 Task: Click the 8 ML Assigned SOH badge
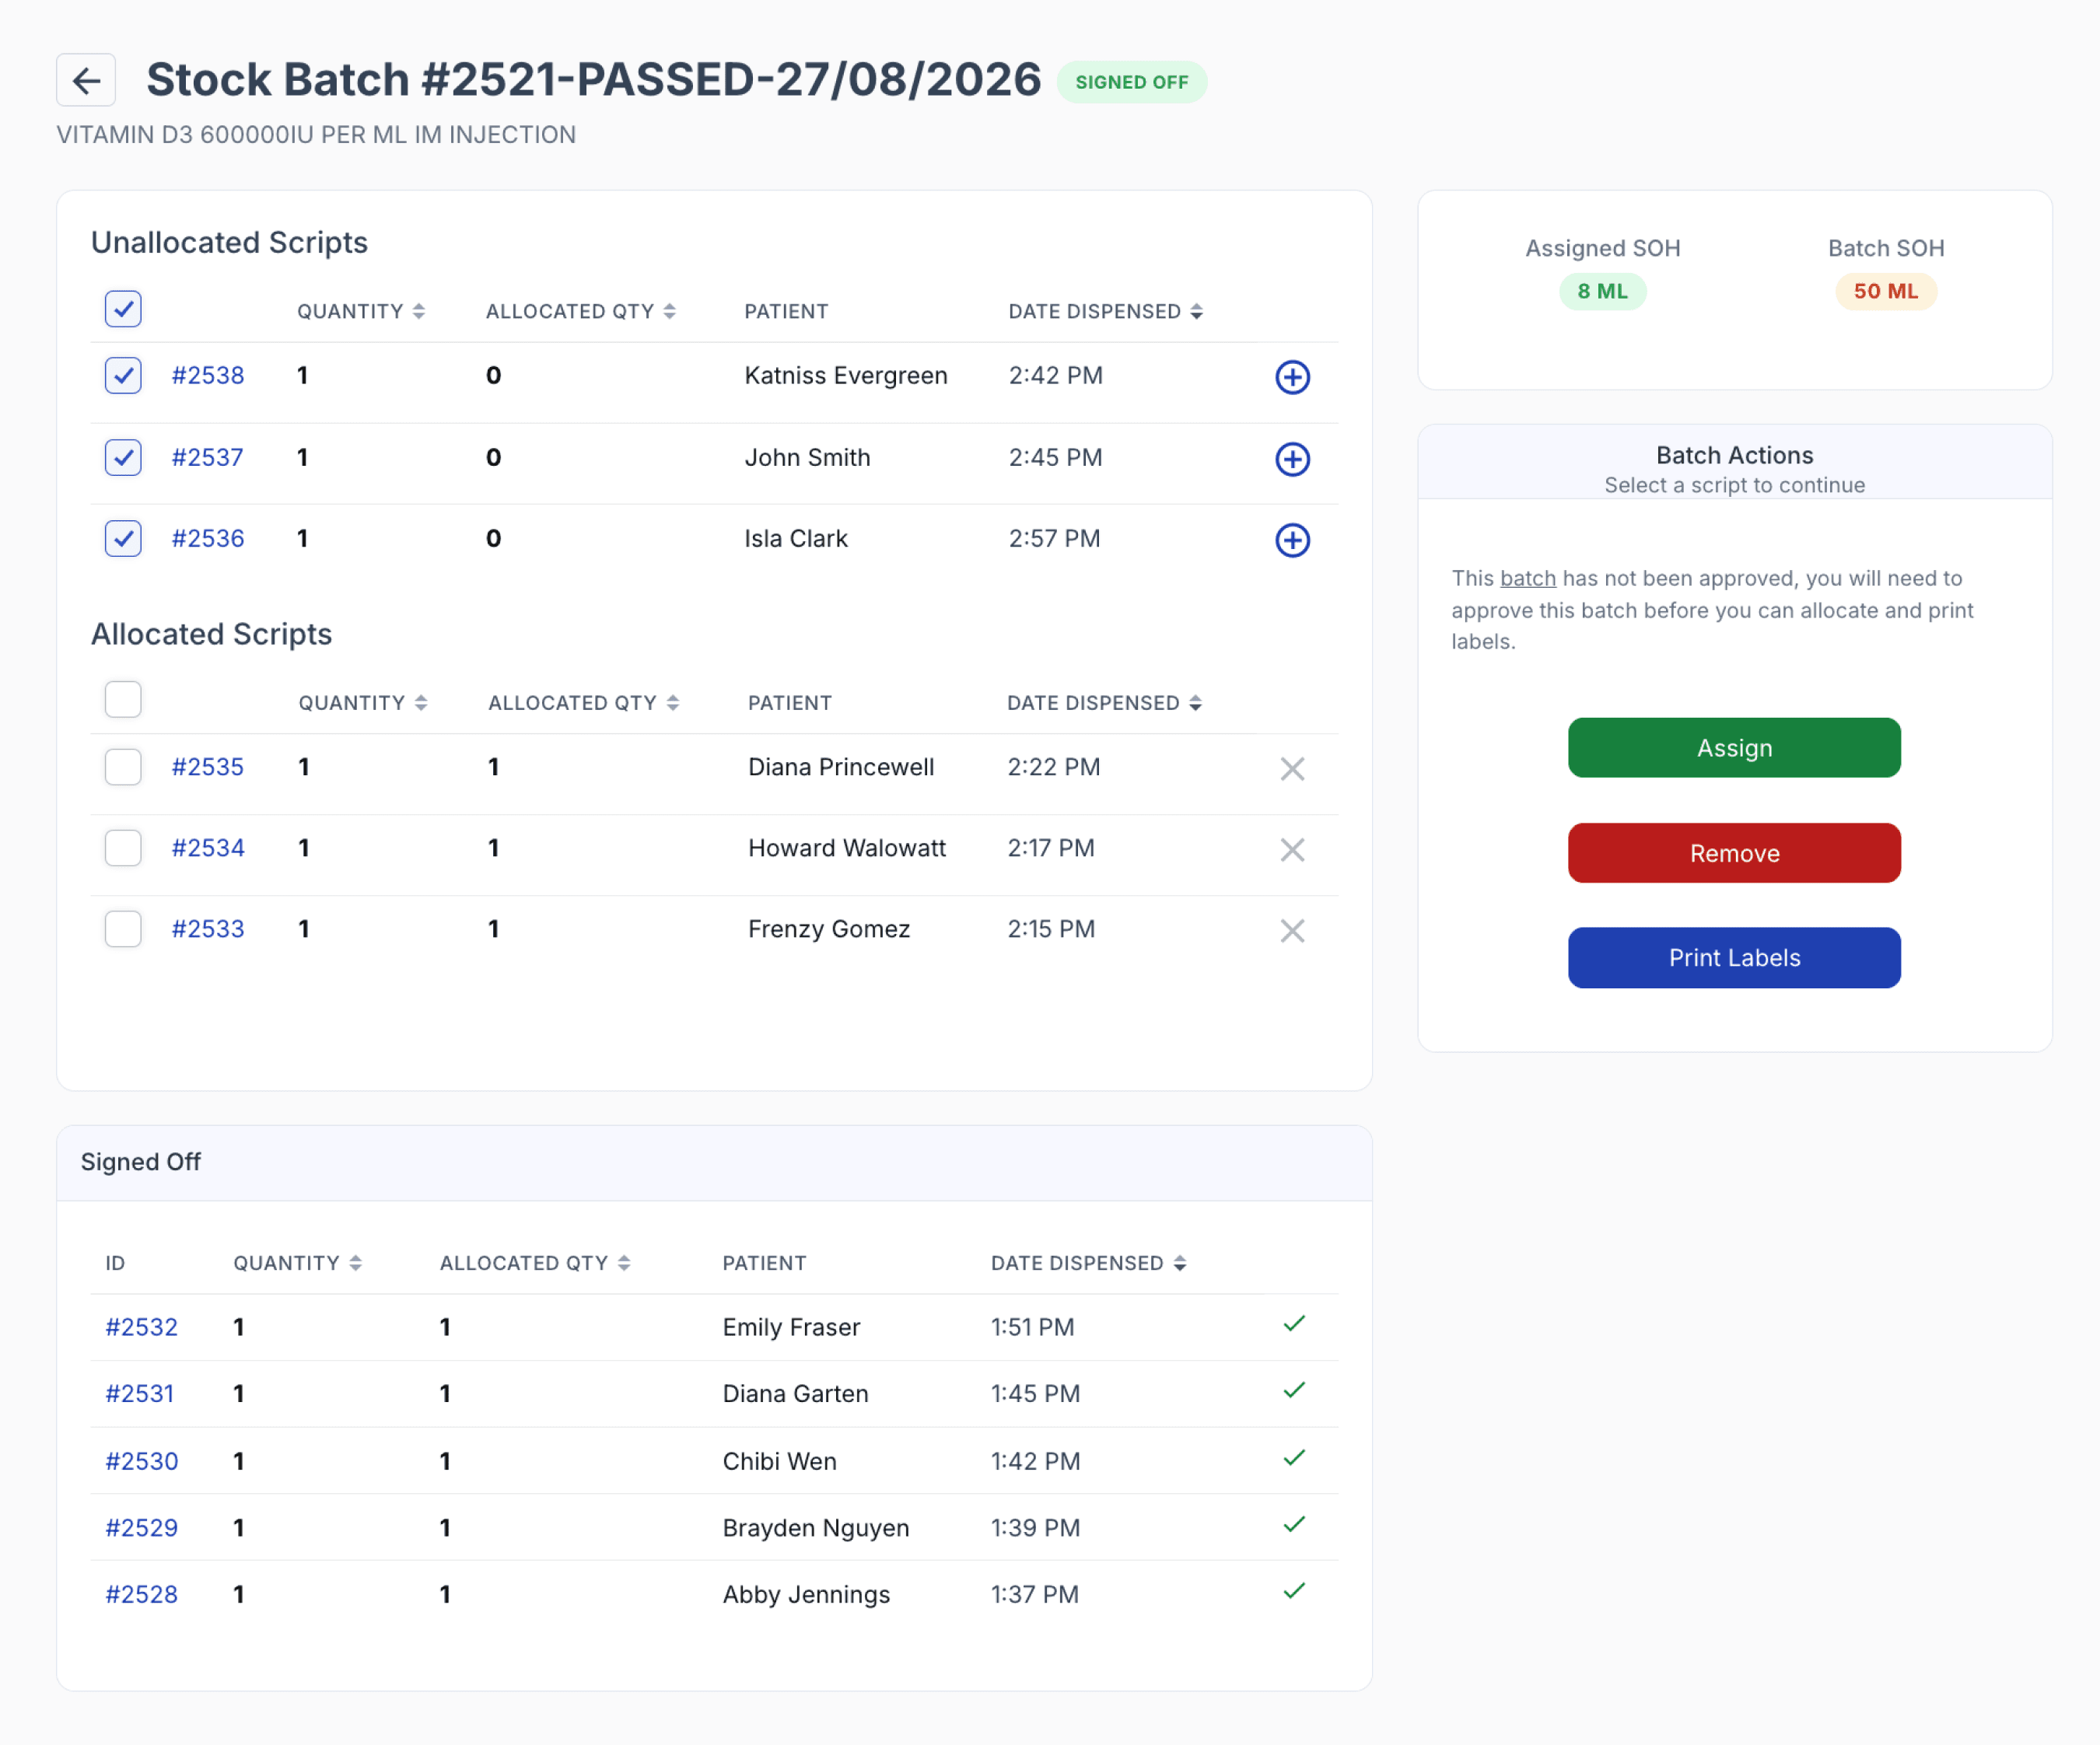point(1602,292)
